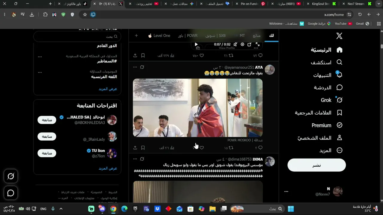Focus the X search (بحث) field
Screen dimensions: 383x215
click(77, 36)
